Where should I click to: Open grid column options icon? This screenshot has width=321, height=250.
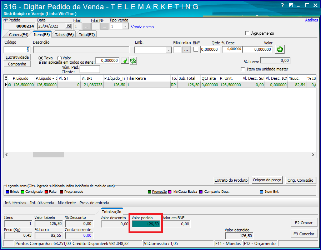pyautogui.click(x=6, y=78)
